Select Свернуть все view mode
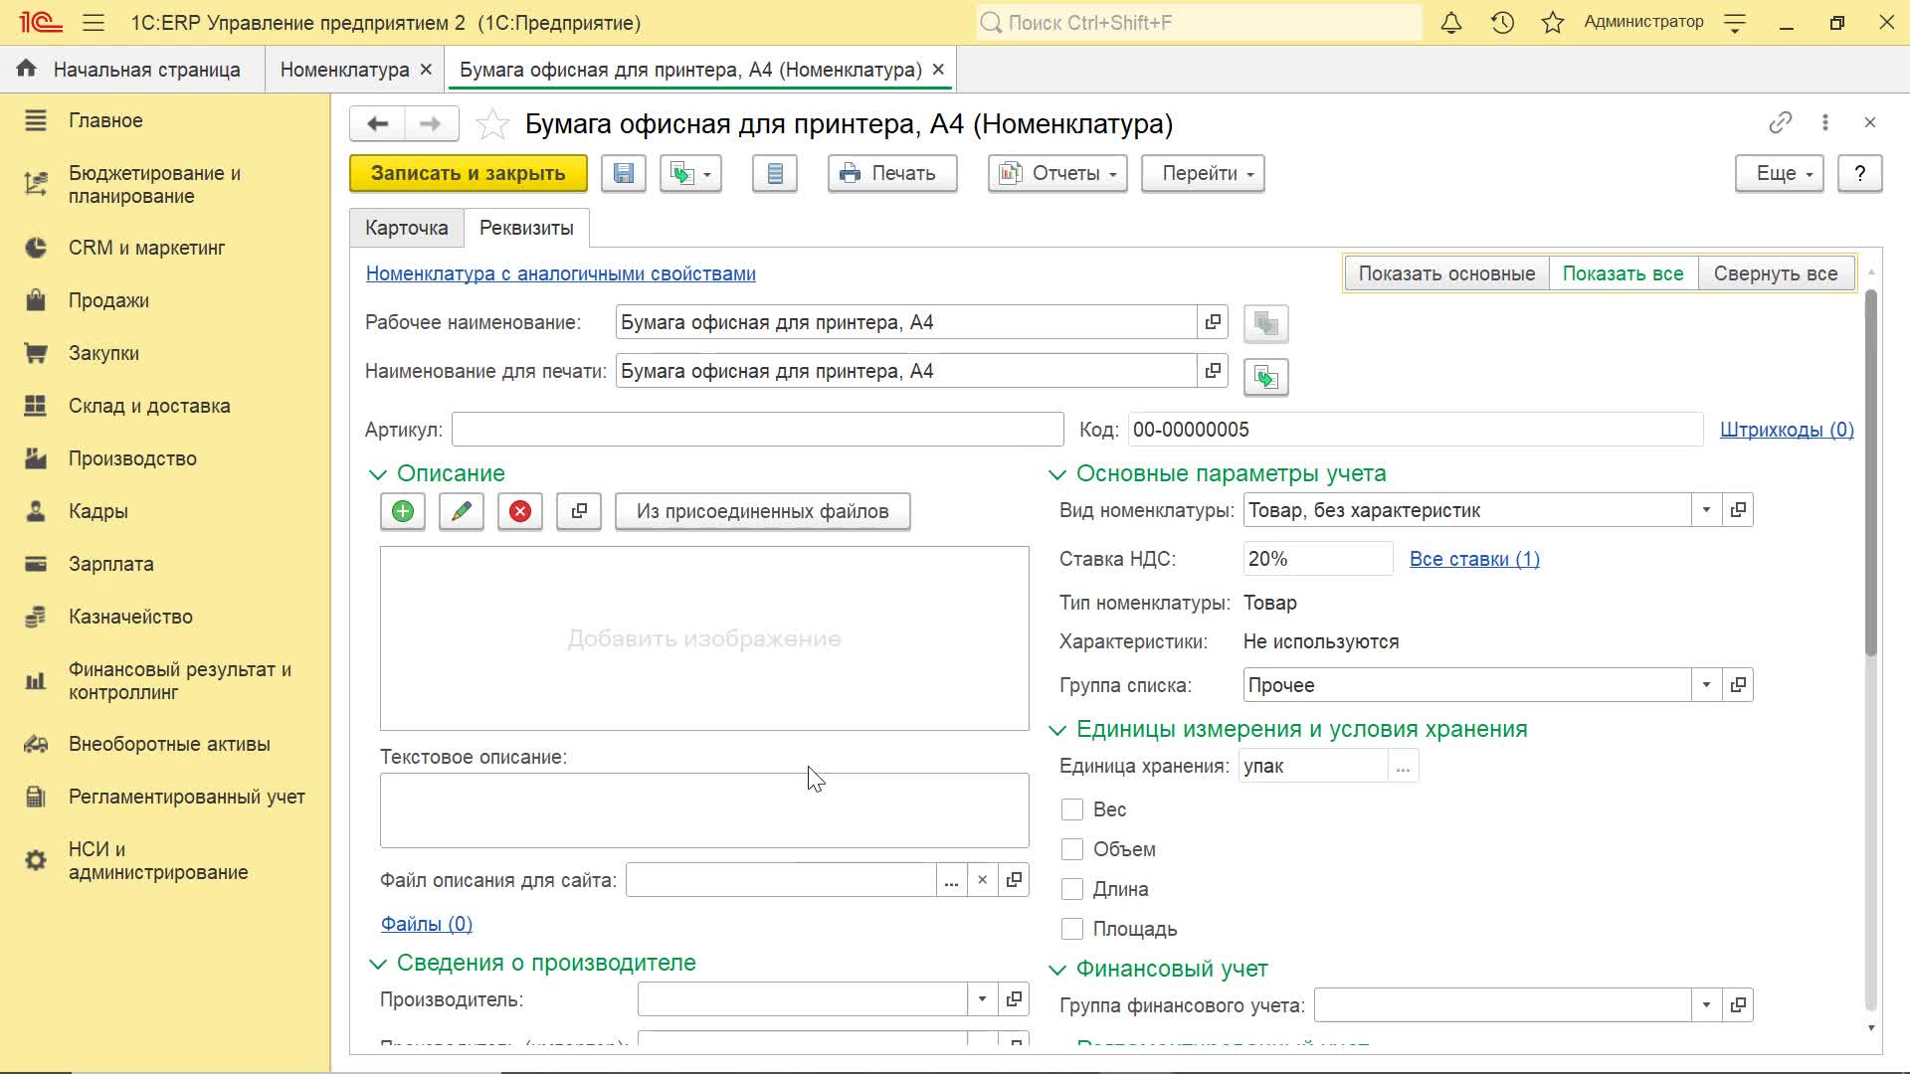This screenshot has height=1074, width=1910. point(1776,273)
